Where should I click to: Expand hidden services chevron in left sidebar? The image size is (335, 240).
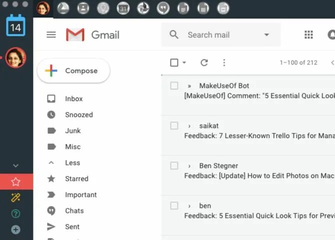(x=15, y=165)
